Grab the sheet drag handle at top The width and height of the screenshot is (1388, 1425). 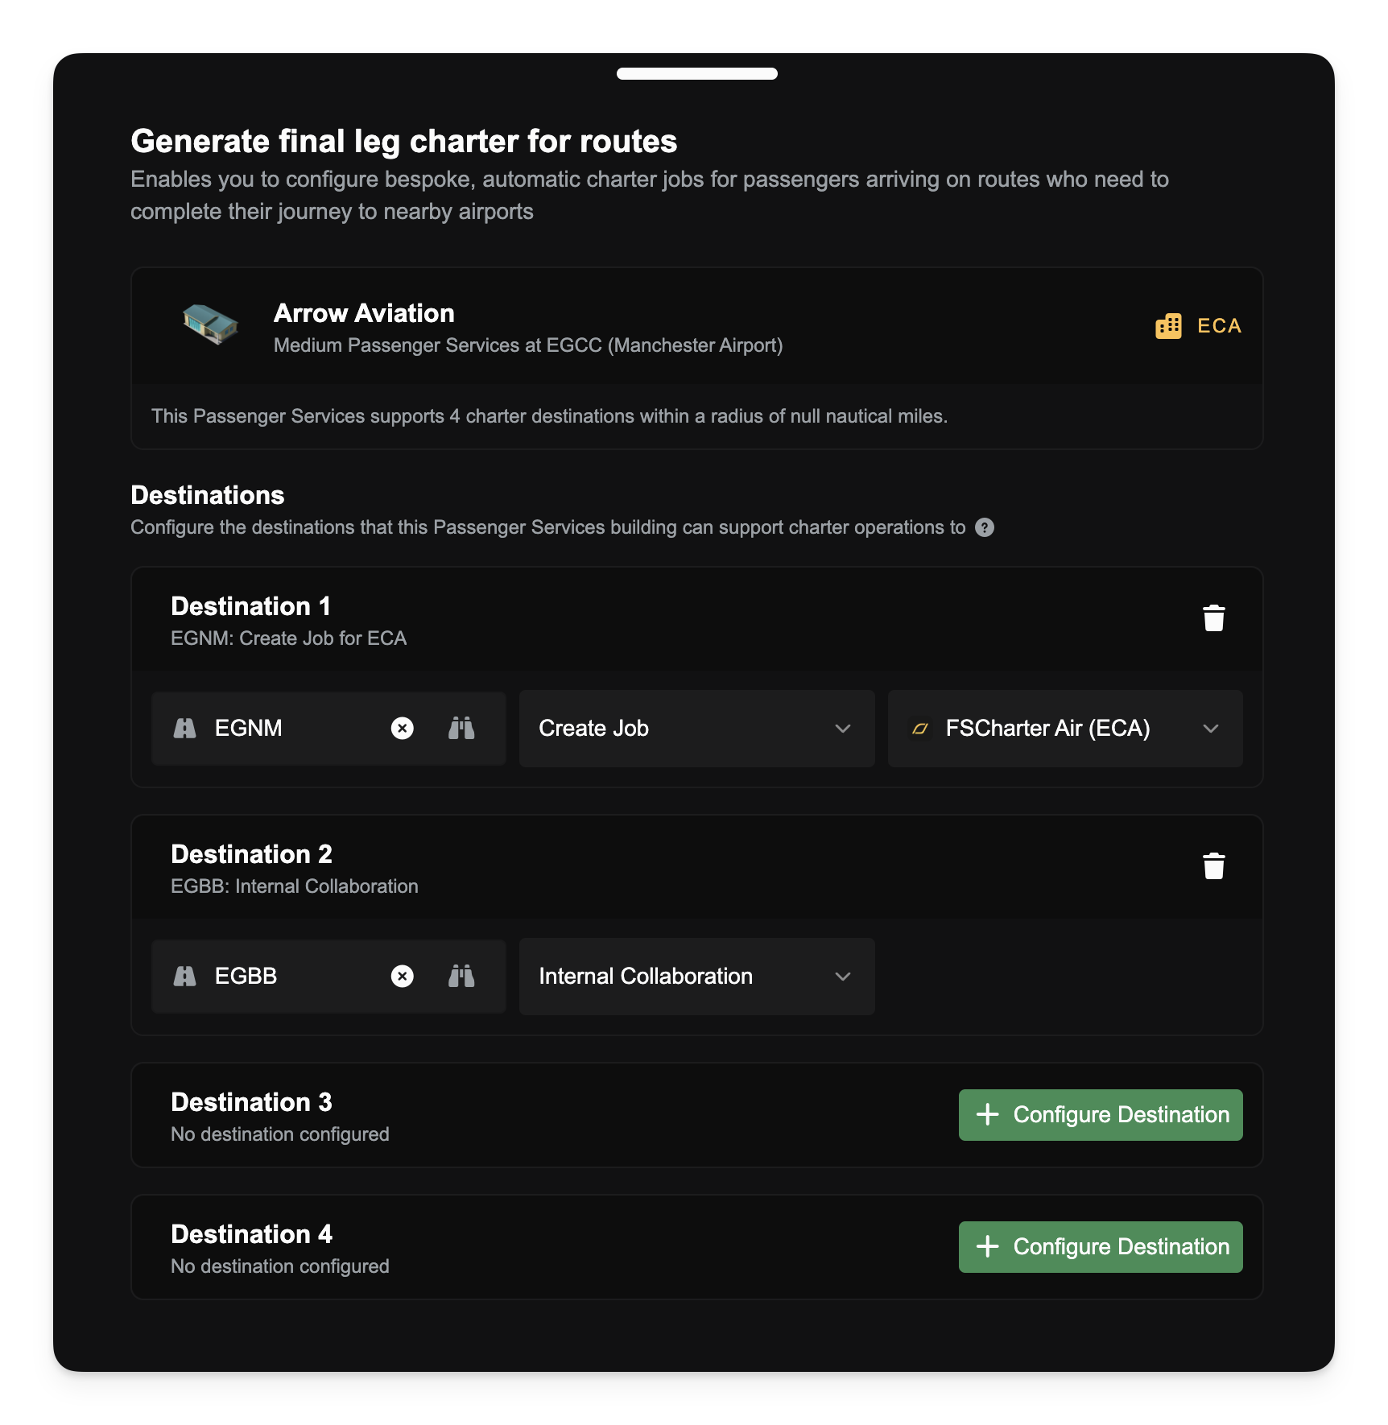[x=696, y=74]
